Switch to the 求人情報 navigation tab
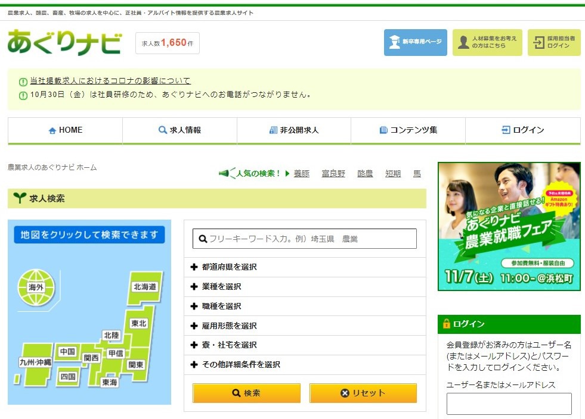This screenshot has width=585, height=419. click(179, 130)
